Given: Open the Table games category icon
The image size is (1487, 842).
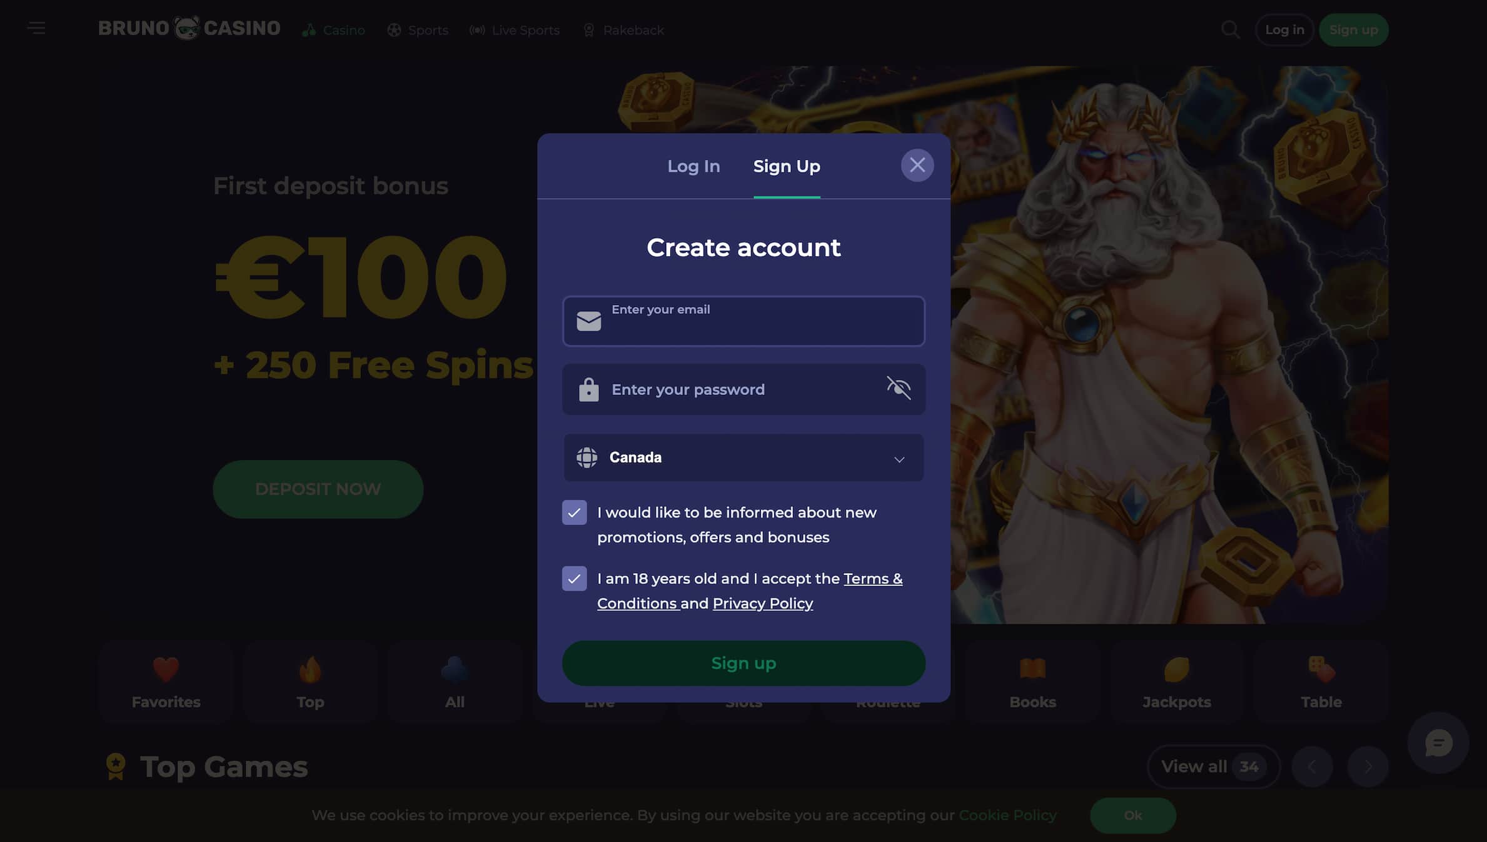Looking at the screenshot, I should (x=1321, y=682).
